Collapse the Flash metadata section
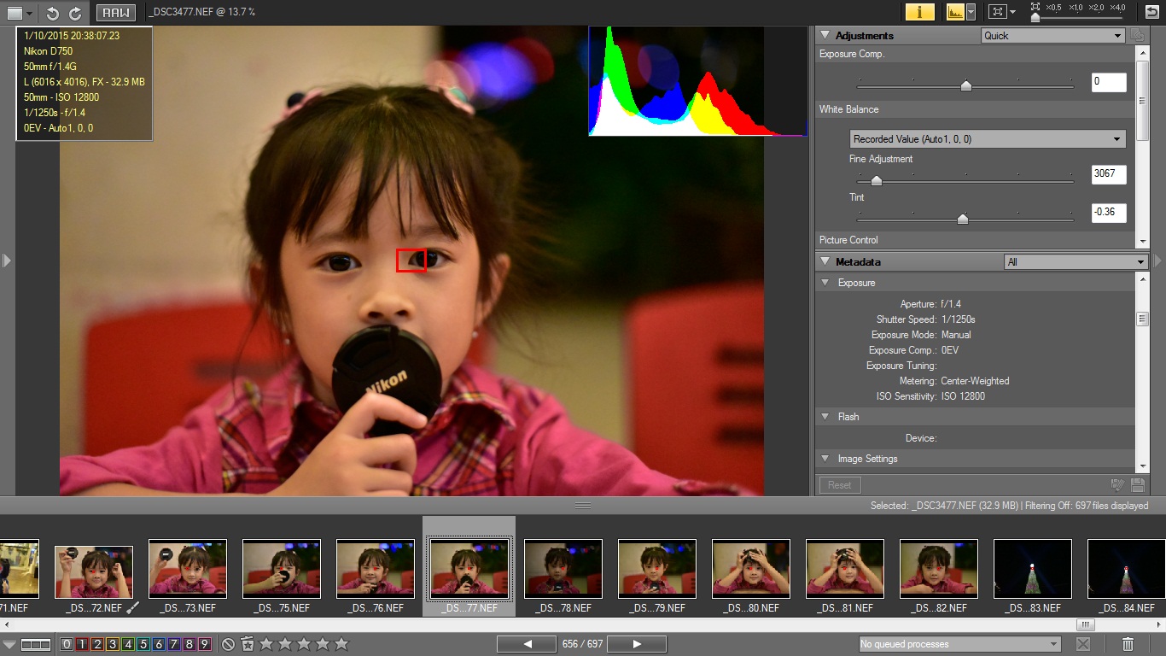This screenshot has height=656, width=1166. pos(825,417)
